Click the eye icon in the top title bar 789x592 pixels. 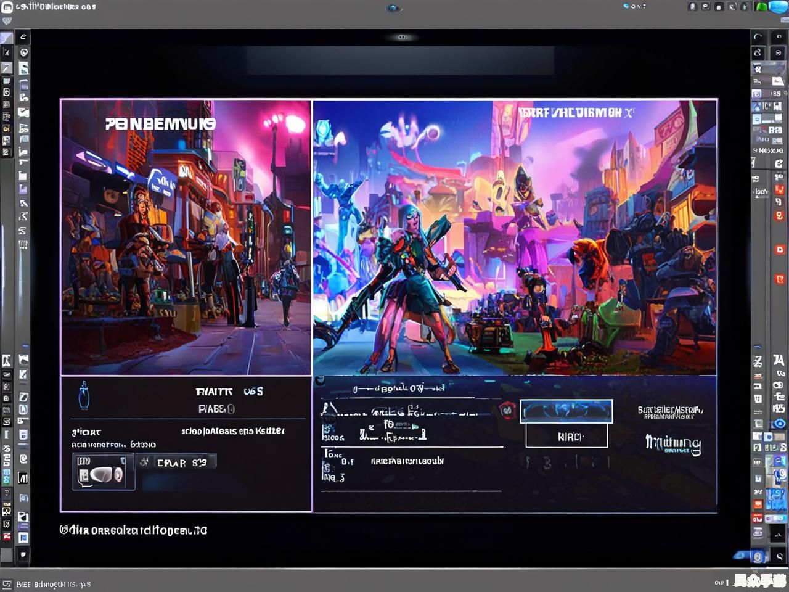[x=393, y=8]
